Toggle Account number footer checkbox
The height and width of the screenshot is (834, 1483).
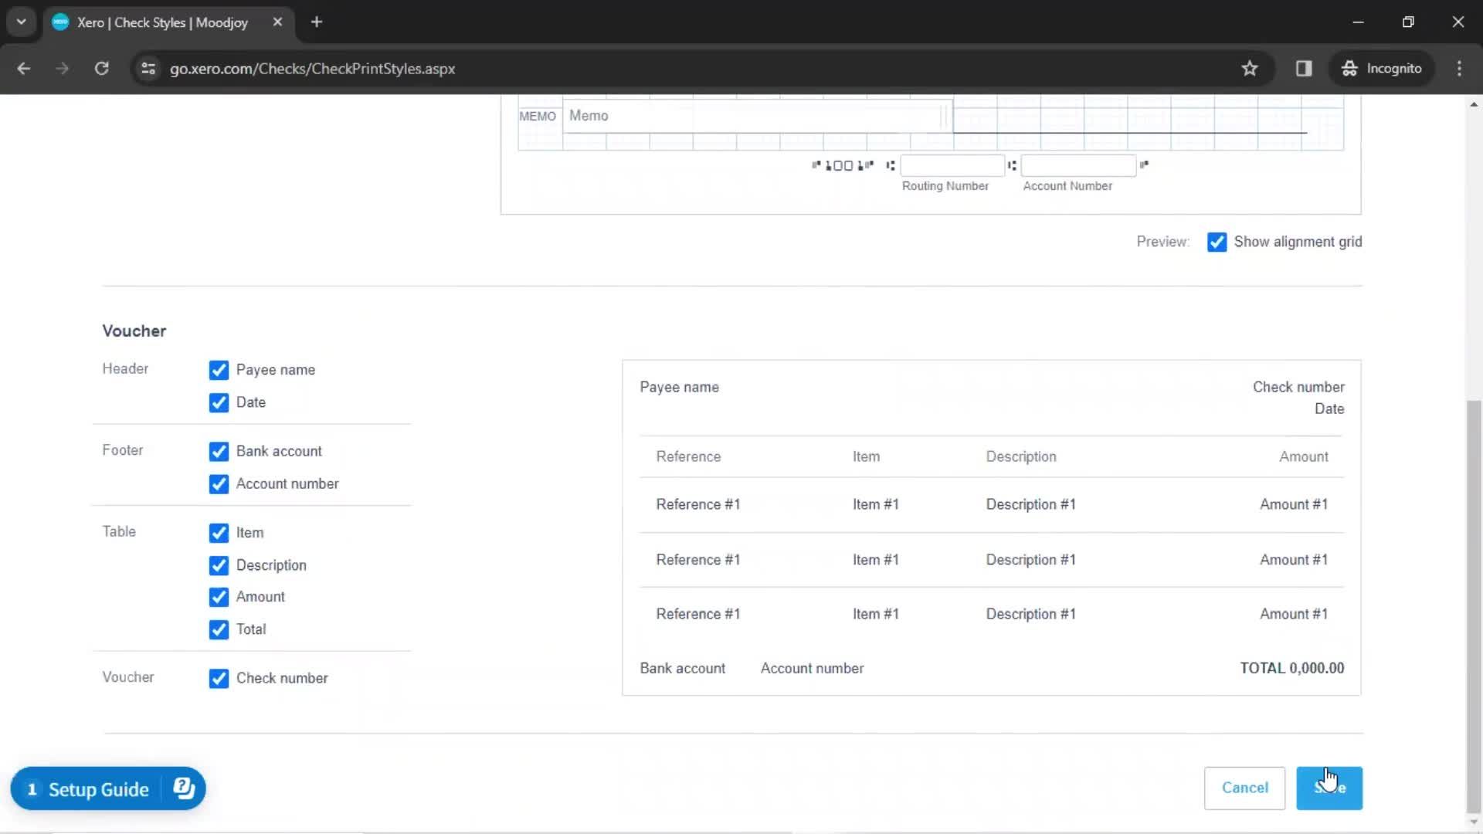click(x=219, y=483)
